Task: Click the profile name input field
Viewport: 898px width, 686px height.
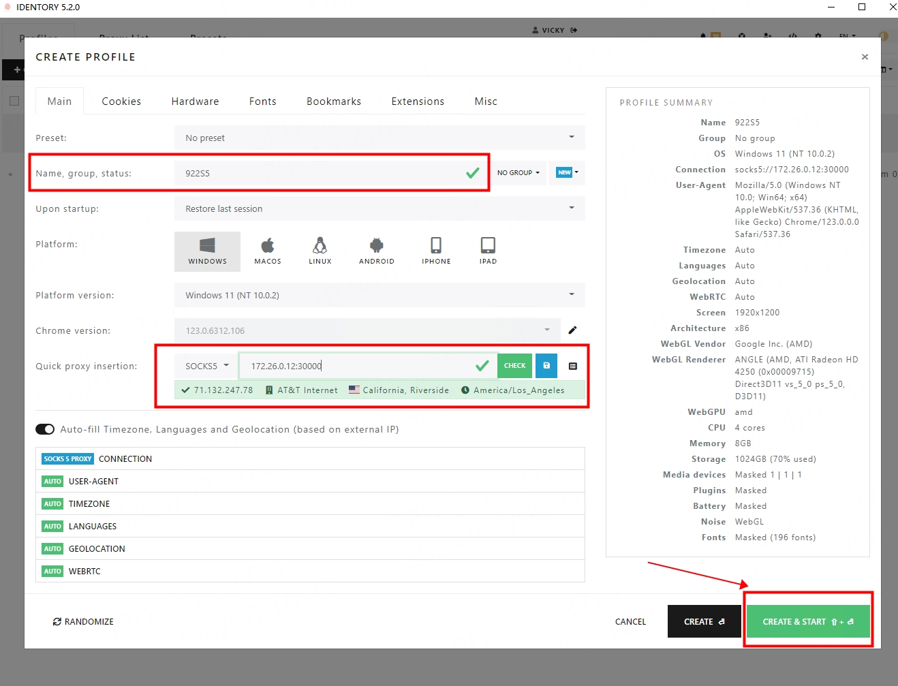Action: 320,173
